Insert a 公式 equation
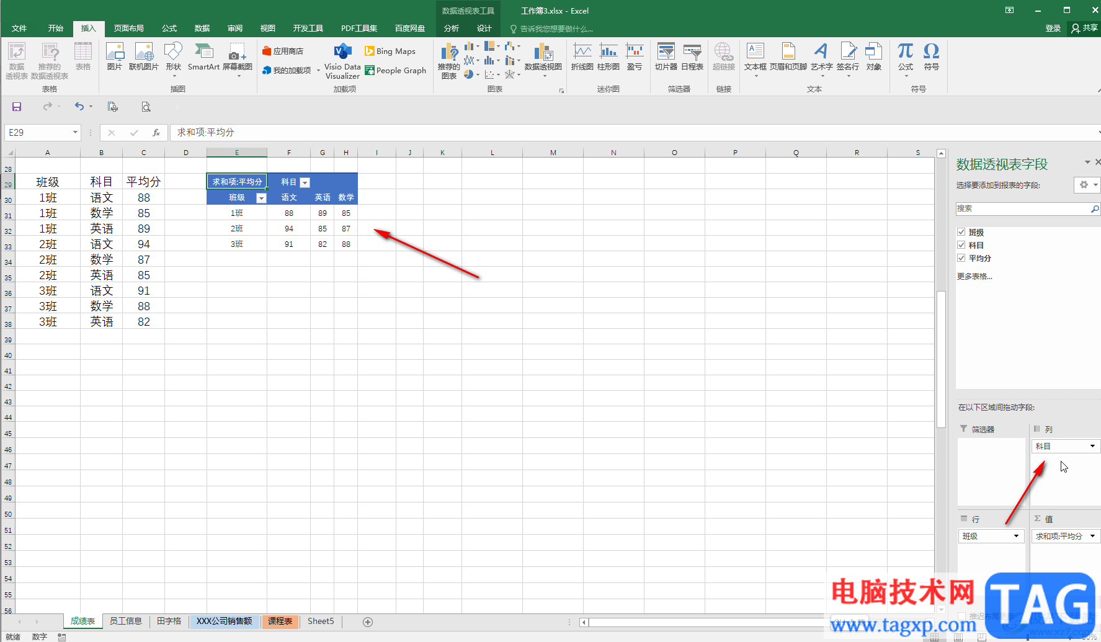The width and height of the screenshot is (1101, 642). click(x=906, y=59)
